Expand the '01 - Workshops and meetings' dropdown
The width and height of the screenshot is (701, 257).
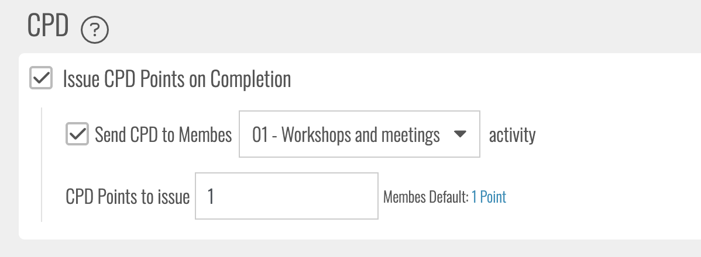coord(359,134)
